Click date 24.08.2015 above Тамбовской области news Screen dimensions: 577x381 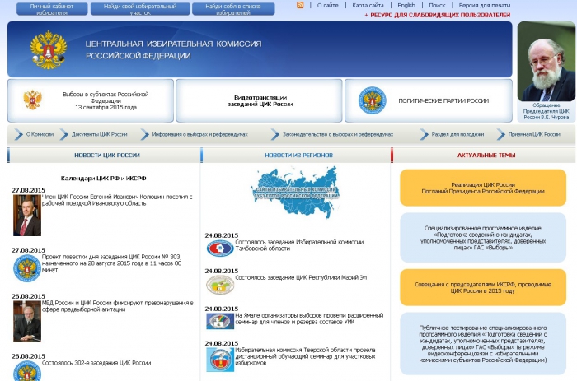pyautogui.click(x=222, y=235)
